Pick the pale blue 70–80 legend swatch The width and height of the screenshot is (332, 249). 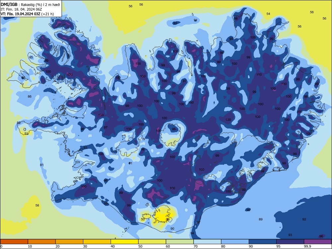point(207,242)
